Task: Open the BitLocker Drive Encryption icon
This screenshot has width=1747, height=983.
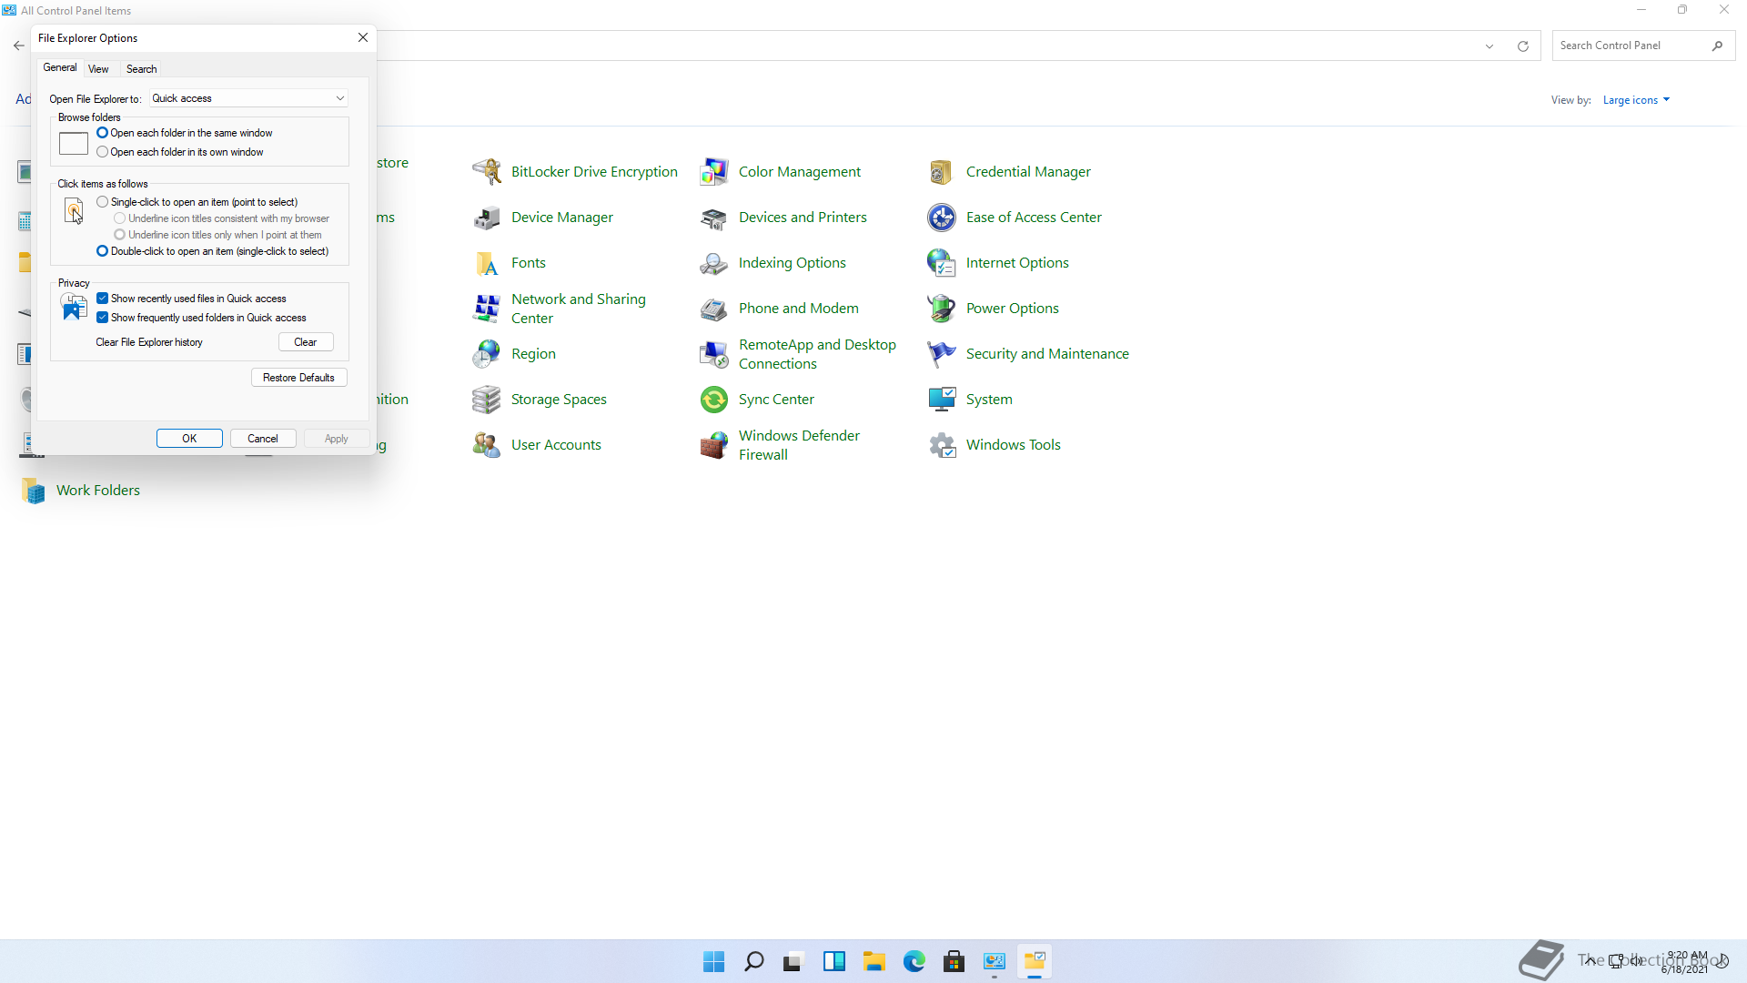Action: click(x=487, y=171)
